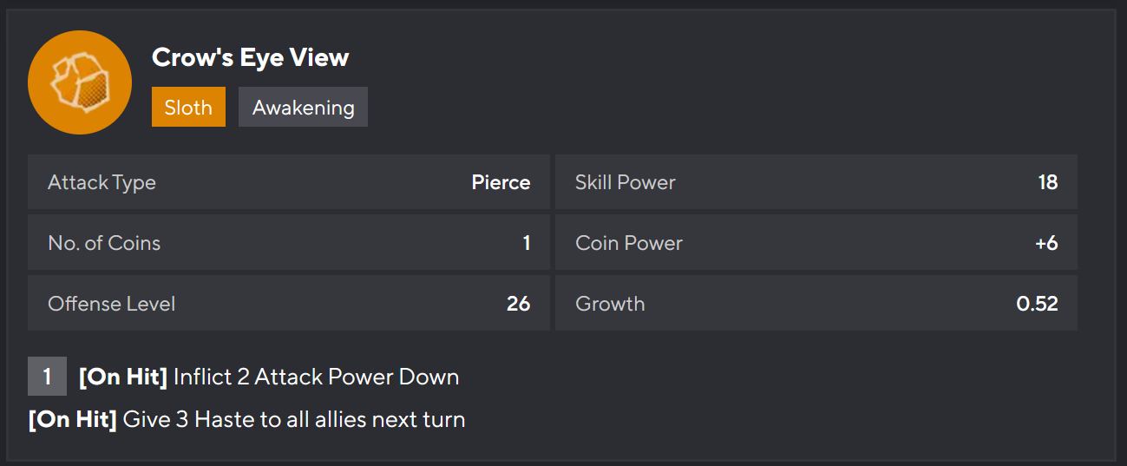Click the Inflict 2 Attack Power Down text
This screenshot has width=1127, height=466.
click(316, 377)
